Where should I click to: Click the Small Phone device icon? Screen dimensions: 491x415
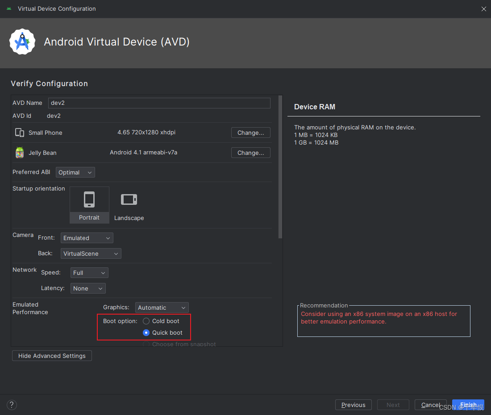pyautogui.click(x=20, y=133)
